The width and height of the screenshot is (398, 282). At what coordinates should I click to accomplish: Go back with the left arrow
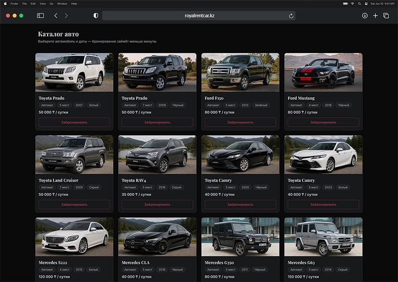click(x=56, y=16)
